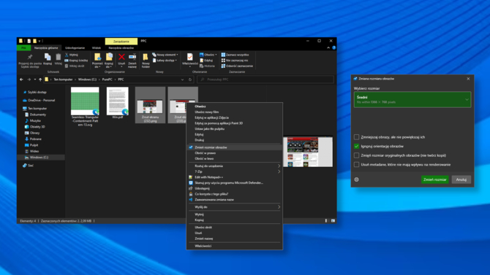Open the Plik tab
The height and width of the screenshot is (275, 490).
pyautogui.click(x=23, y=47)
